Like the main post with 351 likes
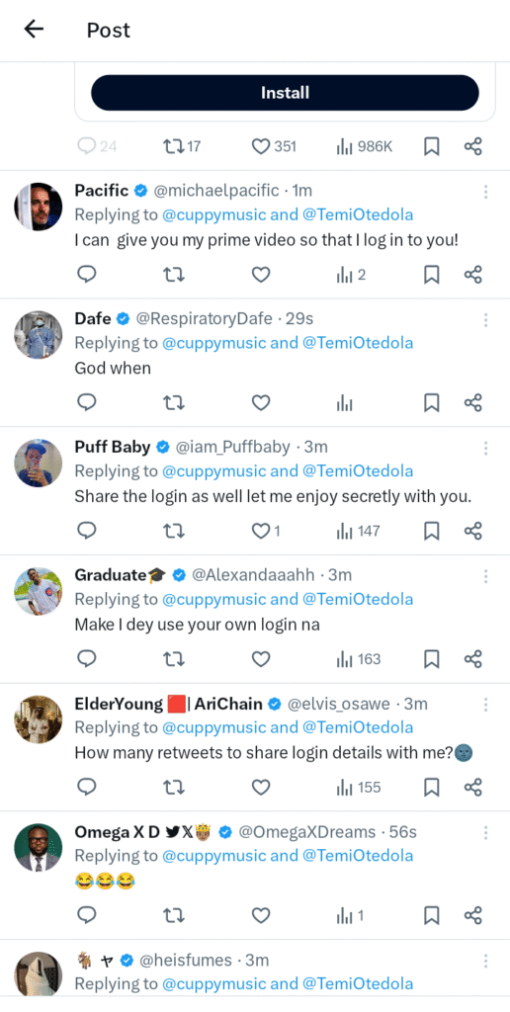The height and width of the screenshot is (1012, 510). click(274, 147)
